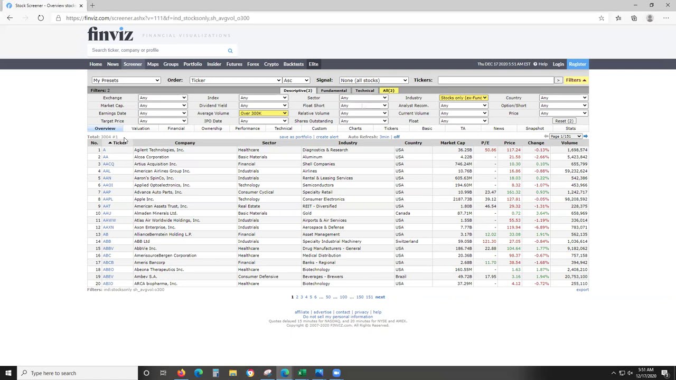Image resolution: width=676 pixels, height=380 pixels.
Task: Reload the page with the refresh icon
Action: pyautogui.click(x=41, y=18)
